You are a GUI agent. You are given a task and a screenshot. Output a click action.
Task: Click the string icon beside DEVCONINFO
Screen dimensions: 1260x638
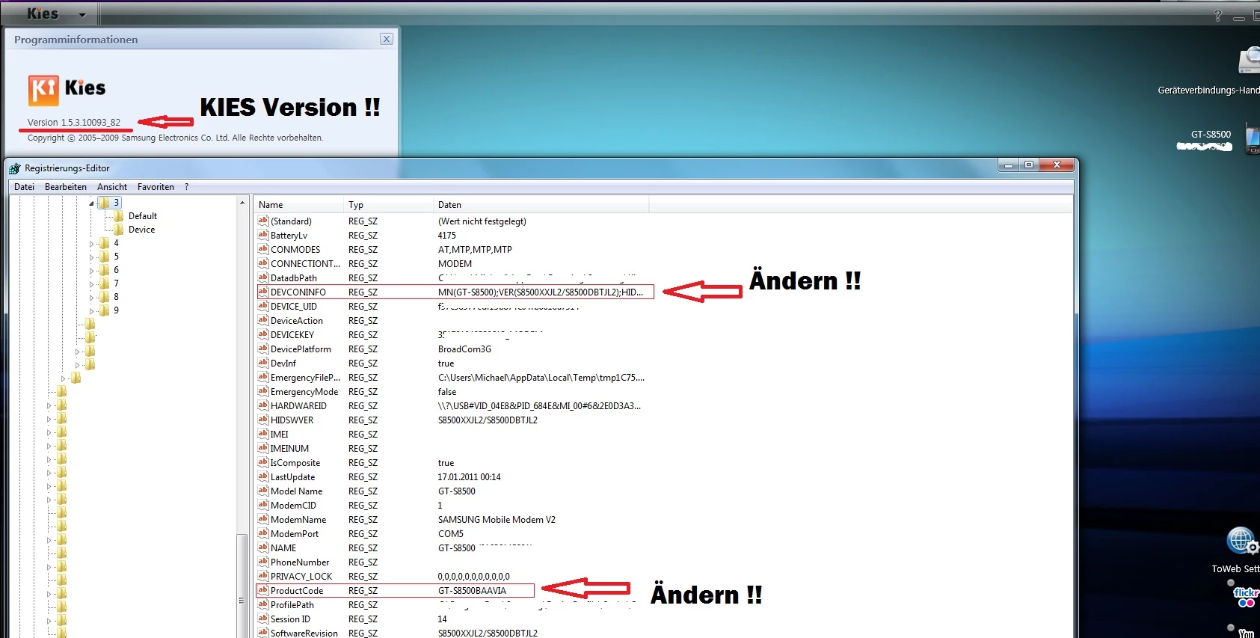click(x=263, y=292)
